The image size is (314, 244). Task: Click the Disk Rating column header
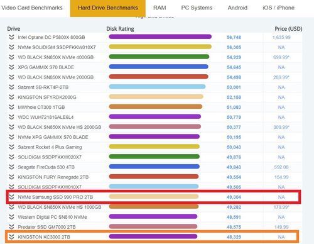[120, 29]
